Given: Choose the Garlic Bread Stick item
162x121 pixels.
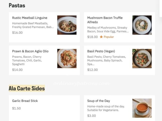Looking at the screenshot, I should point(25,101).
